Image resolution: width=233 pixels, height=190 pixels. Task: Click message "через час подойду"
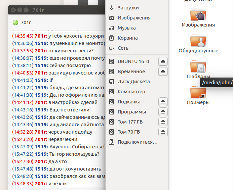pyautogui.click(x=70, y=132)
